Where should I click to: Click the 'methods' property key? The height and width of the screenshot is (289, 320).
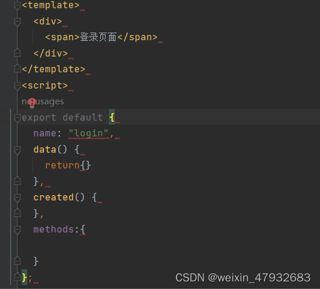(54, 230)
